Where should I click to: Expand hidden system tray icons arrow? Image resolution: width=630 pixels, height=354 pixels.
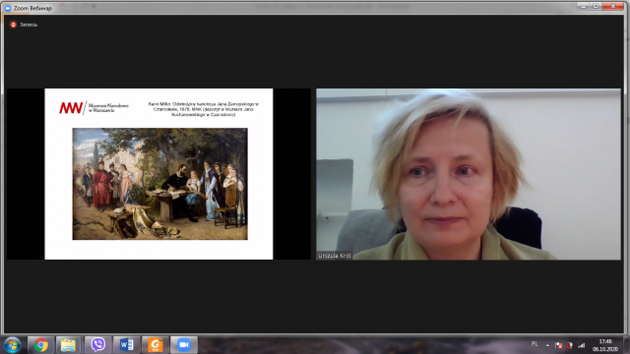547,345
